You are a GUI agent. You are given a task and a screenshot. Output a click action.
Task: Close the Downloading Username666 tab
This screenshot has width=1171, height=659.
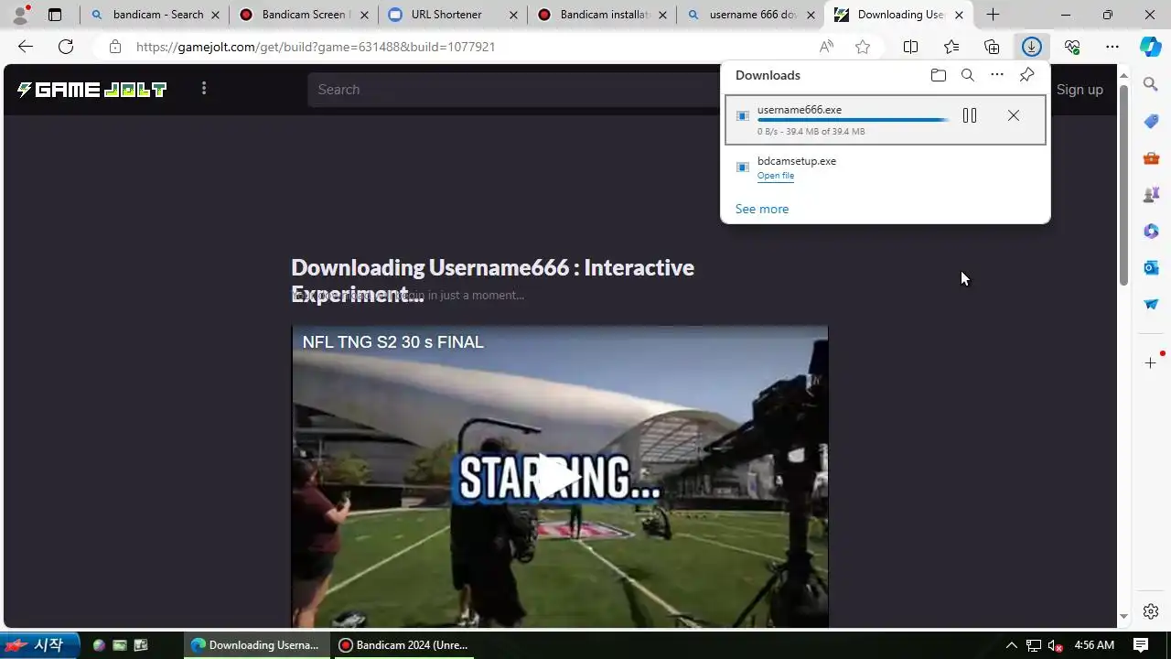[x=959, y=15]
